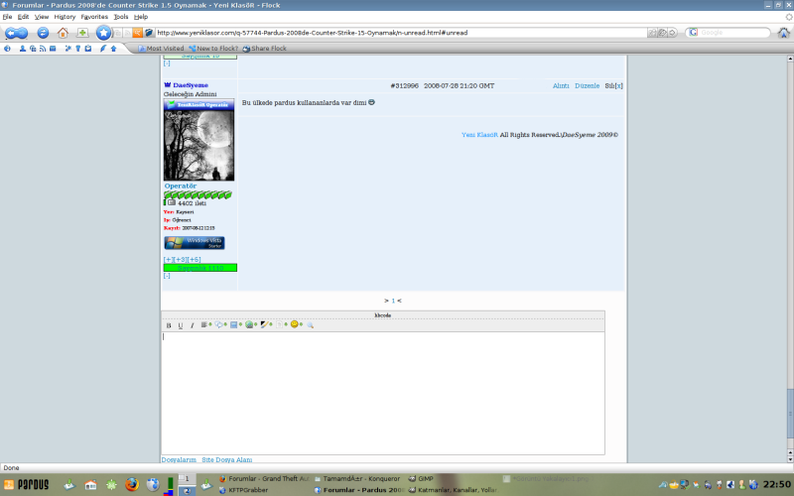Click the Düzenle edit link

point(588,86)
